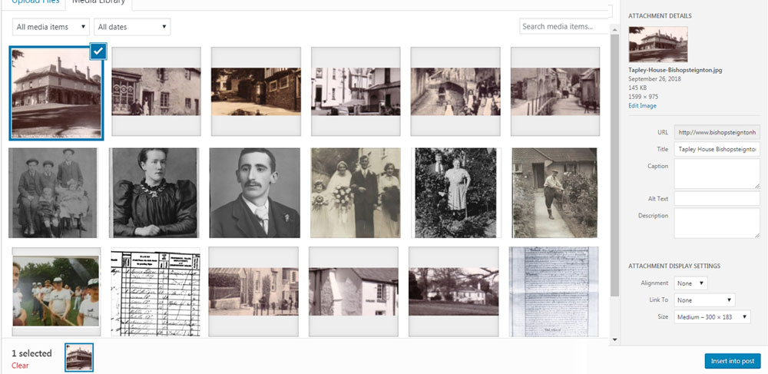
Task: Open the All media items dropdown
Action: point(51,27)
